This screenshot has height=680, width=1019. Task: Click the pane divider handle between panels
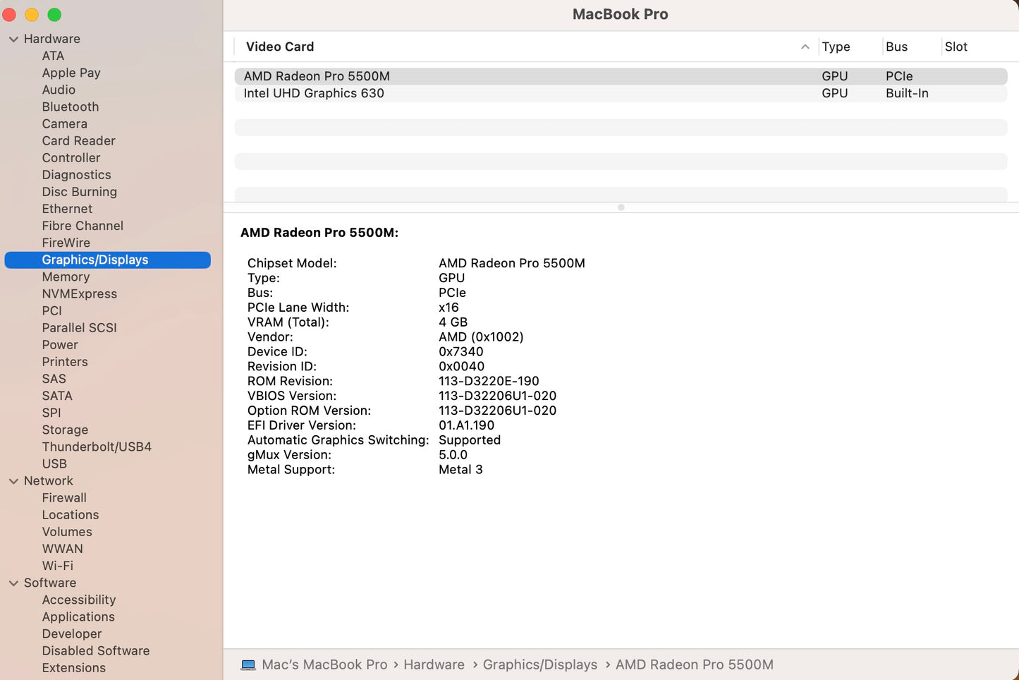pos(621,207)
